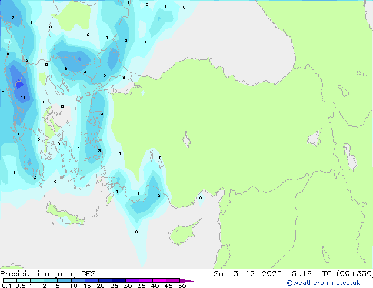Click the '0.1' legend scale label
Viewport: 373px width, 288px height.
pyautogui.click(x=6, y=286)
